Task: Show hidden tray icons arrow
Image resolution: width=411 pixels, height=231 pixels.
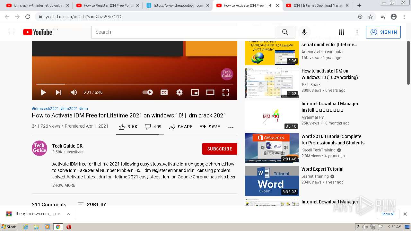Action: click(x=358, y=227)
